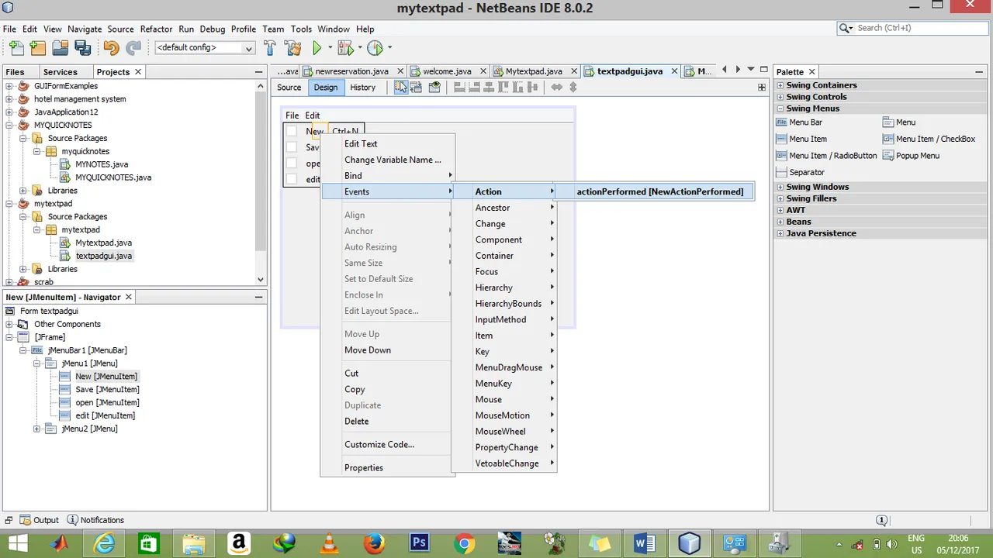The height and width of the screenshot is (558, 993).
Task: Click the Photoshop taskbar icon
Action: tap(420, 543)
